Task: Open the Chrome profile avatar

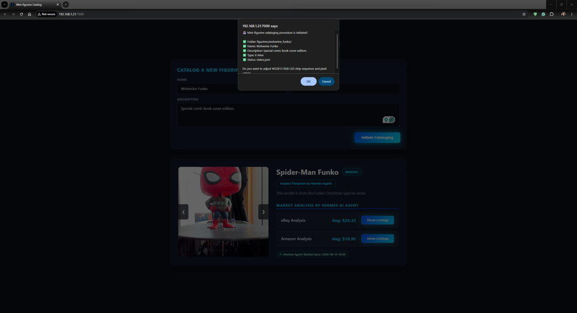Action: 563,14
